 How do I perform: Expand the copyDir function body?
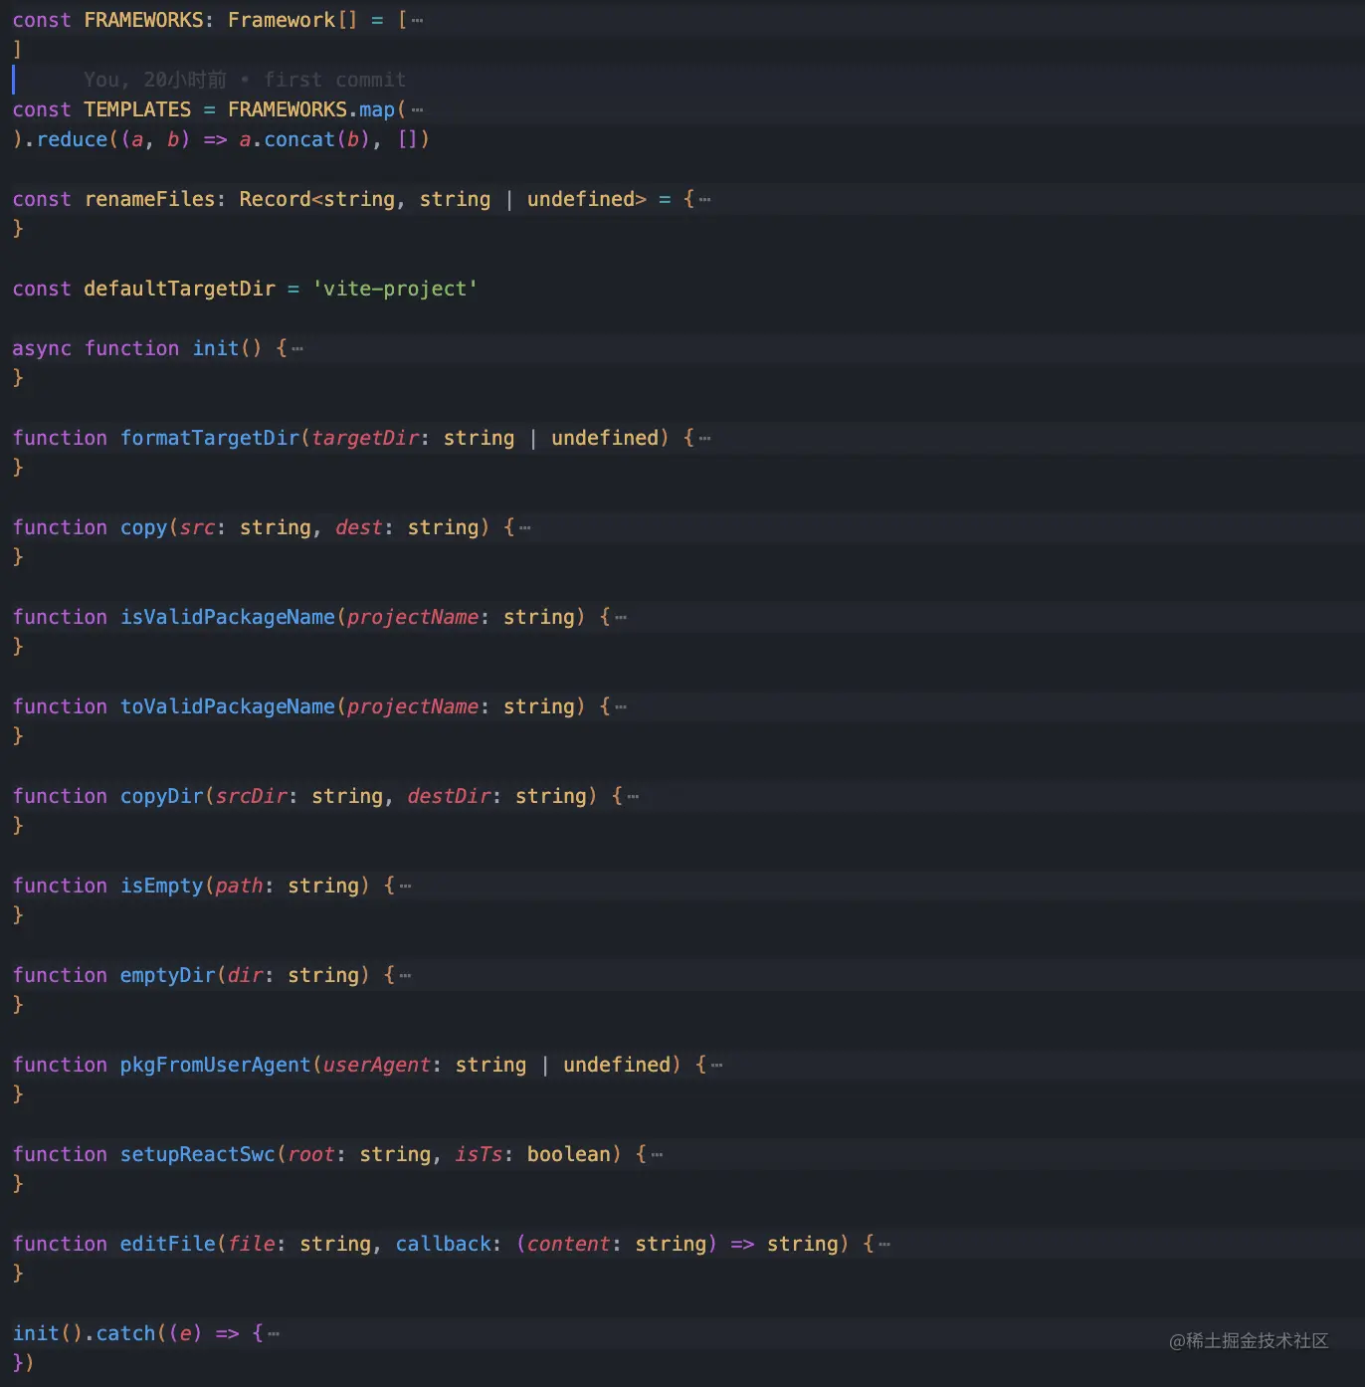click(633, 796)
